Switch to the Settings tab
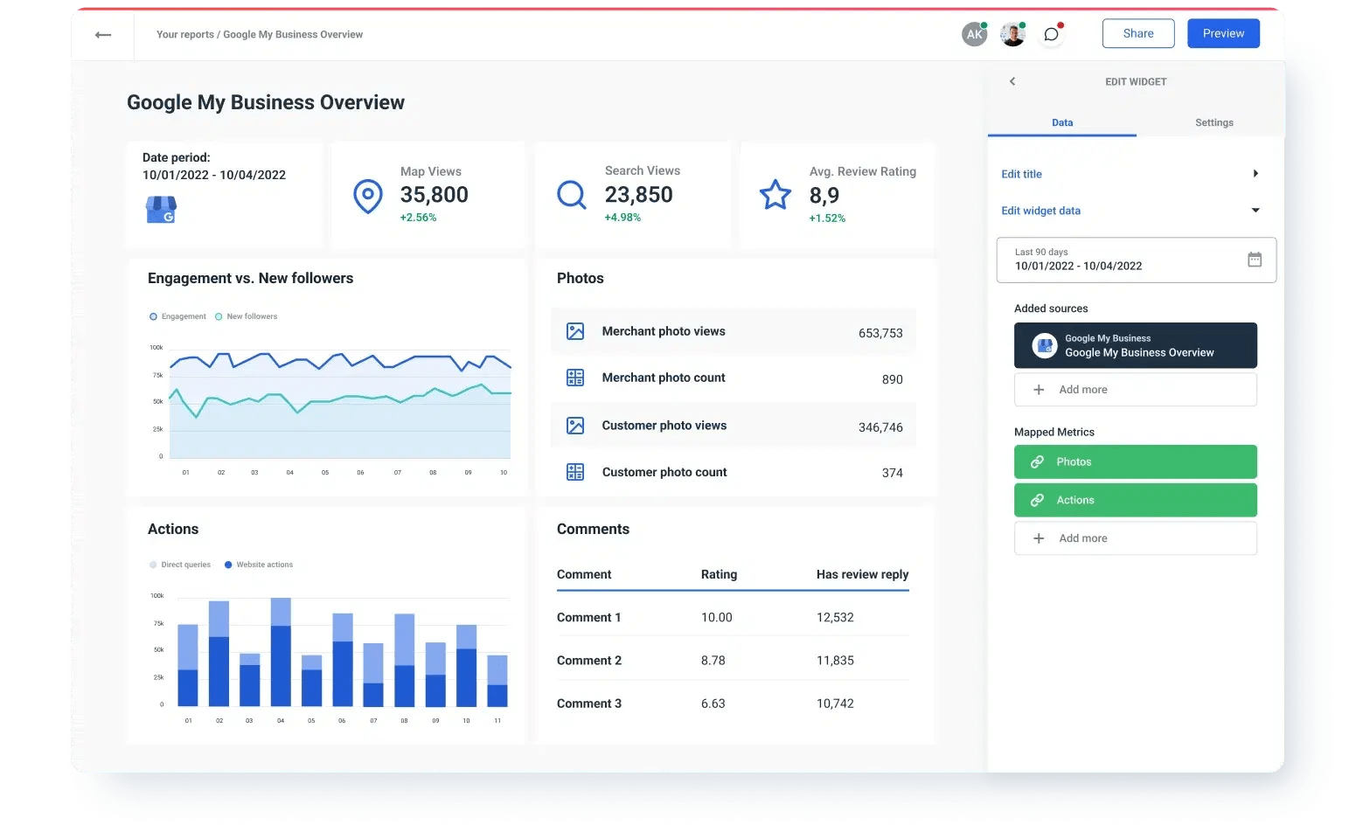1356x825 pixels. point(1213,122)
